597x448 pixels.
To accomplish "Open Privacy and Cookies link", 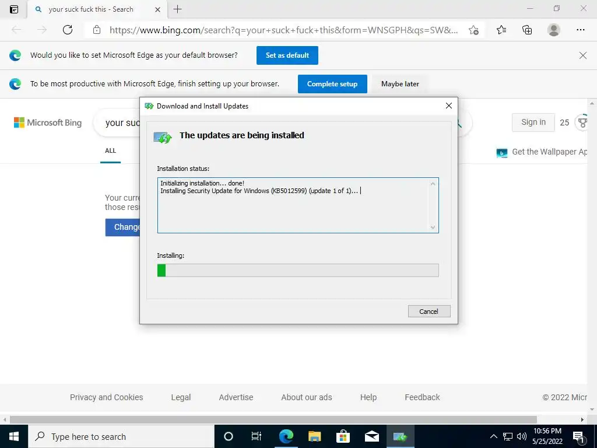I will (x=106, y=397).
